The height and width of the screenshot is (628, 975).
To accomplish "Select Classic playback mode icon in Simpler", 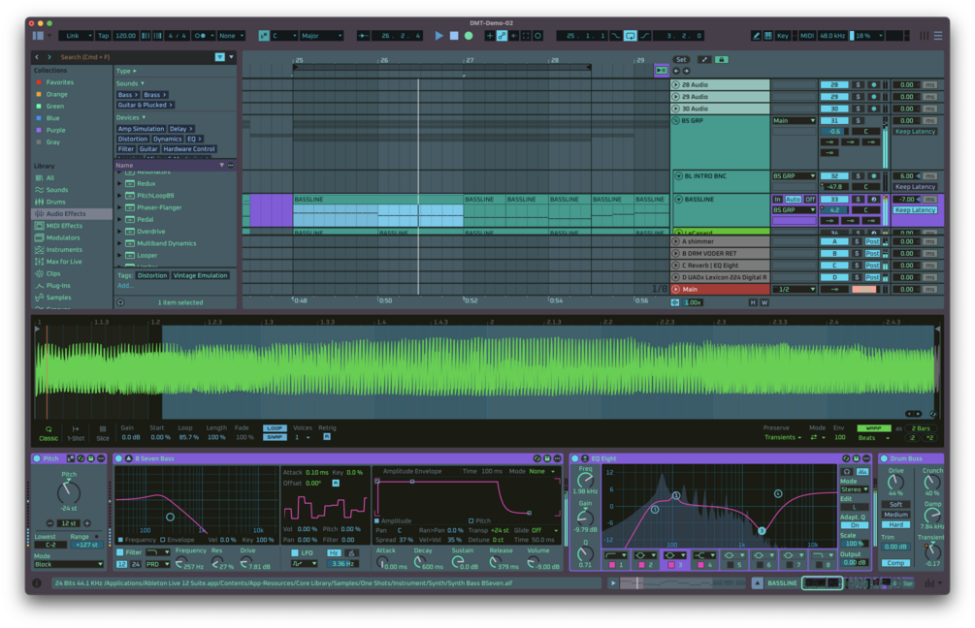I will pyautogui.click(x=49, y=429).
